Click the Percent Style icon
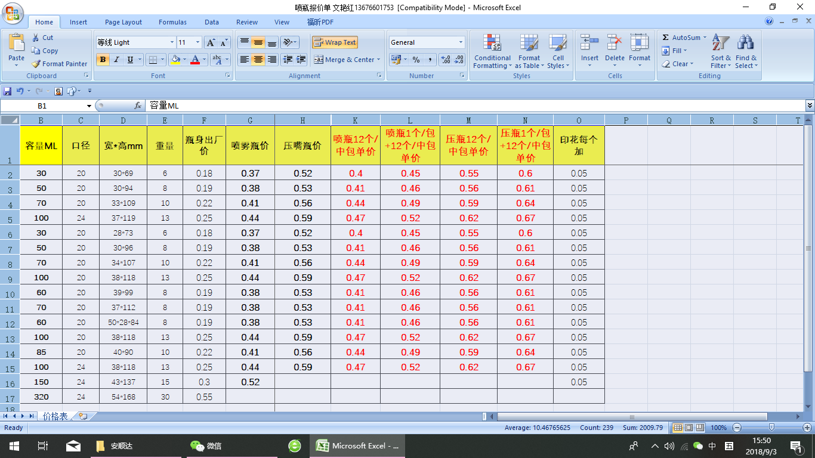This screenshot has width=815, height=458. pyautogui.click(x=416, y=60)
